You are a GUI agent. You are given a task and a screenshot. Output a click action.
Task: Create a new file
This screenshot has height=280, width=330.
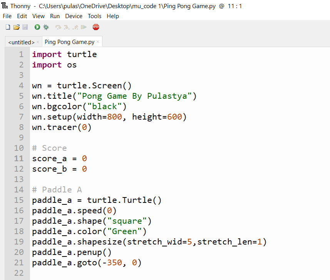7,27
